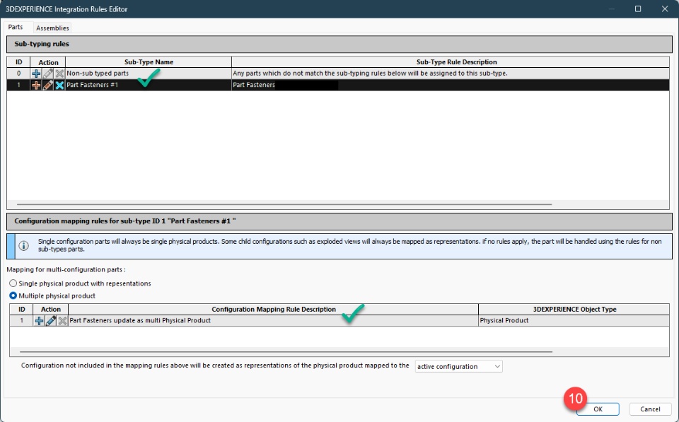Add icon in configuration mapping rule row
679x422 pixels.
point(39,321)
